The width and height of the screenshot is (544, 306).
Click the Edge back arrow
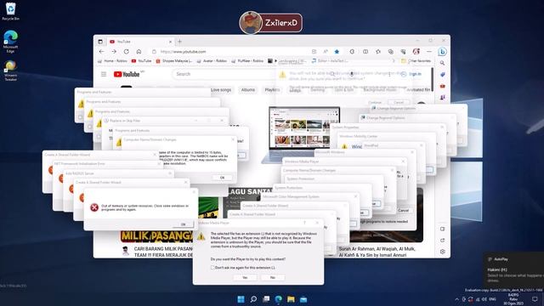point(101,51)
